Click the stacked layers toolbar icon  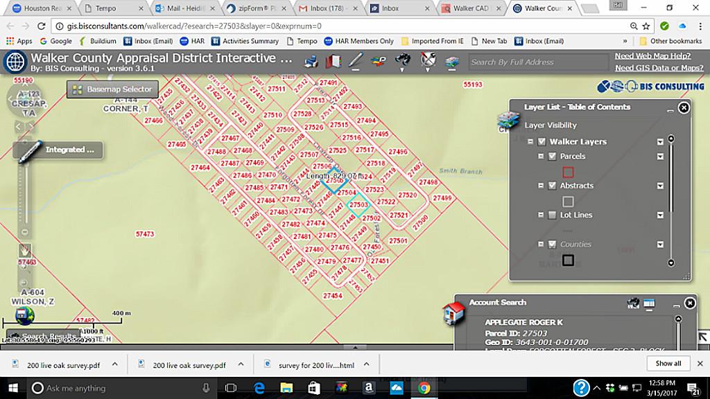tap(451, 62)
